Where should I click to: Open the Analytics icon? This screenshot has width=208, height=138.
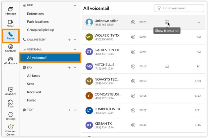11,91
